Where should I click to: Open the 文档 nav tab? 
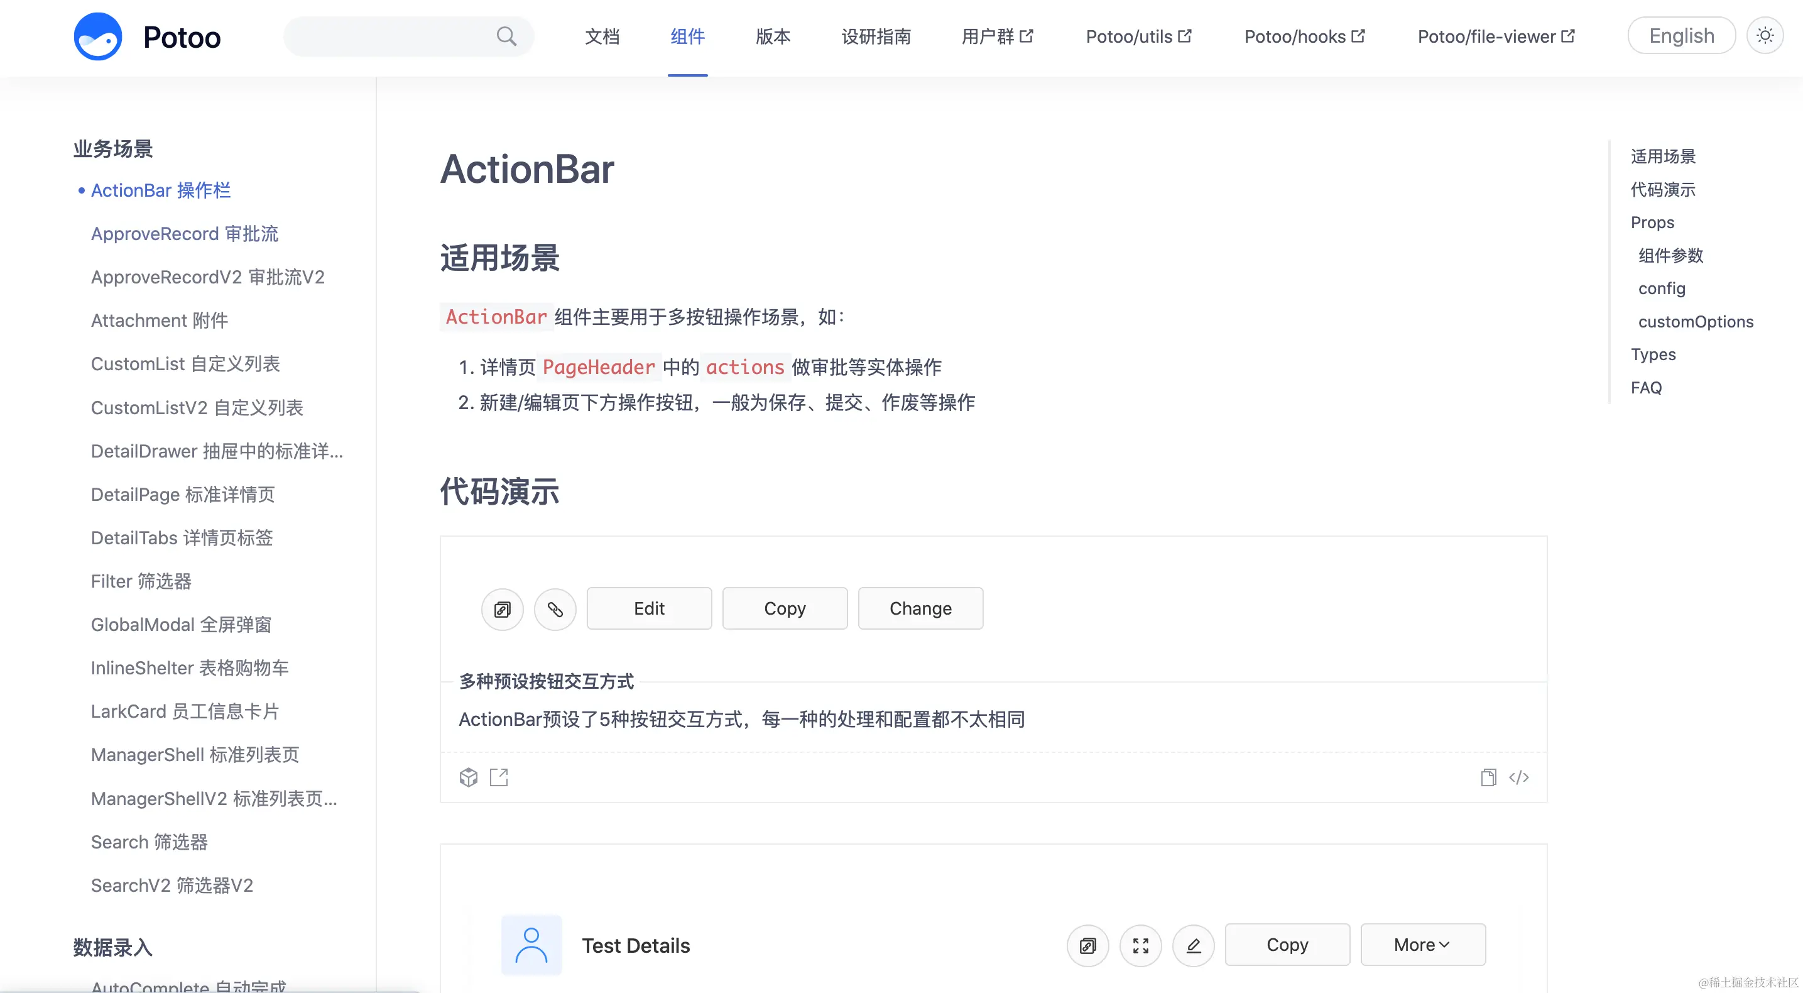point(602,36)
